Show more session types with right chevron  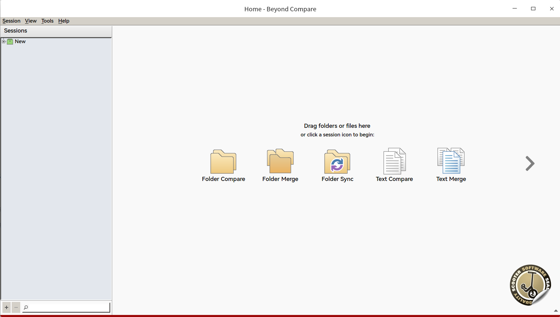tap(530, 163)
